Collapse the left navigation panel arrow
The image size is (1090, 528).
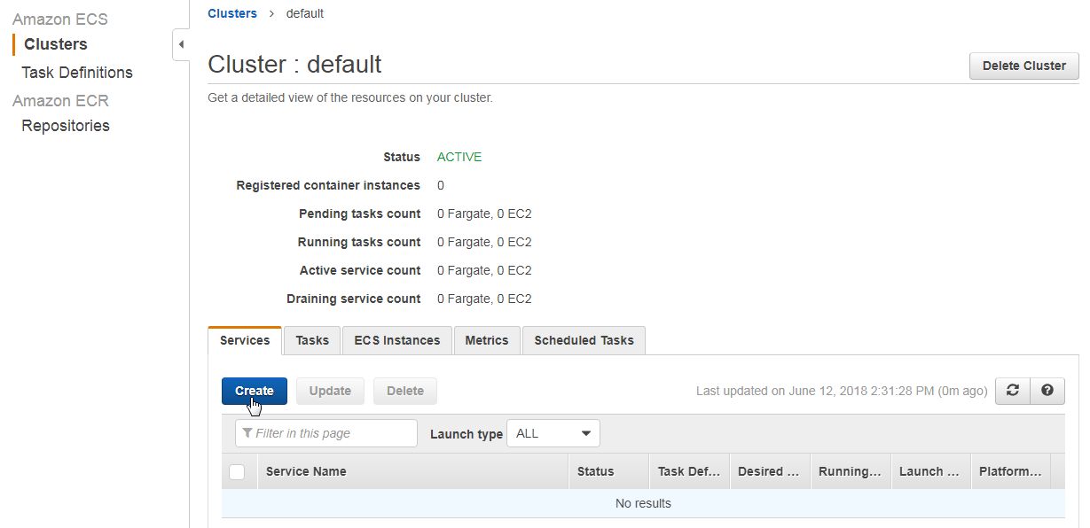(181, 44)
